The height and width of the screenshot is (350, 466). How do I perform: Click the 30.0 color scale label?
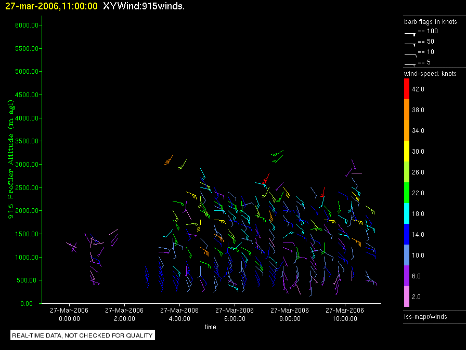(x=418, y=152)
